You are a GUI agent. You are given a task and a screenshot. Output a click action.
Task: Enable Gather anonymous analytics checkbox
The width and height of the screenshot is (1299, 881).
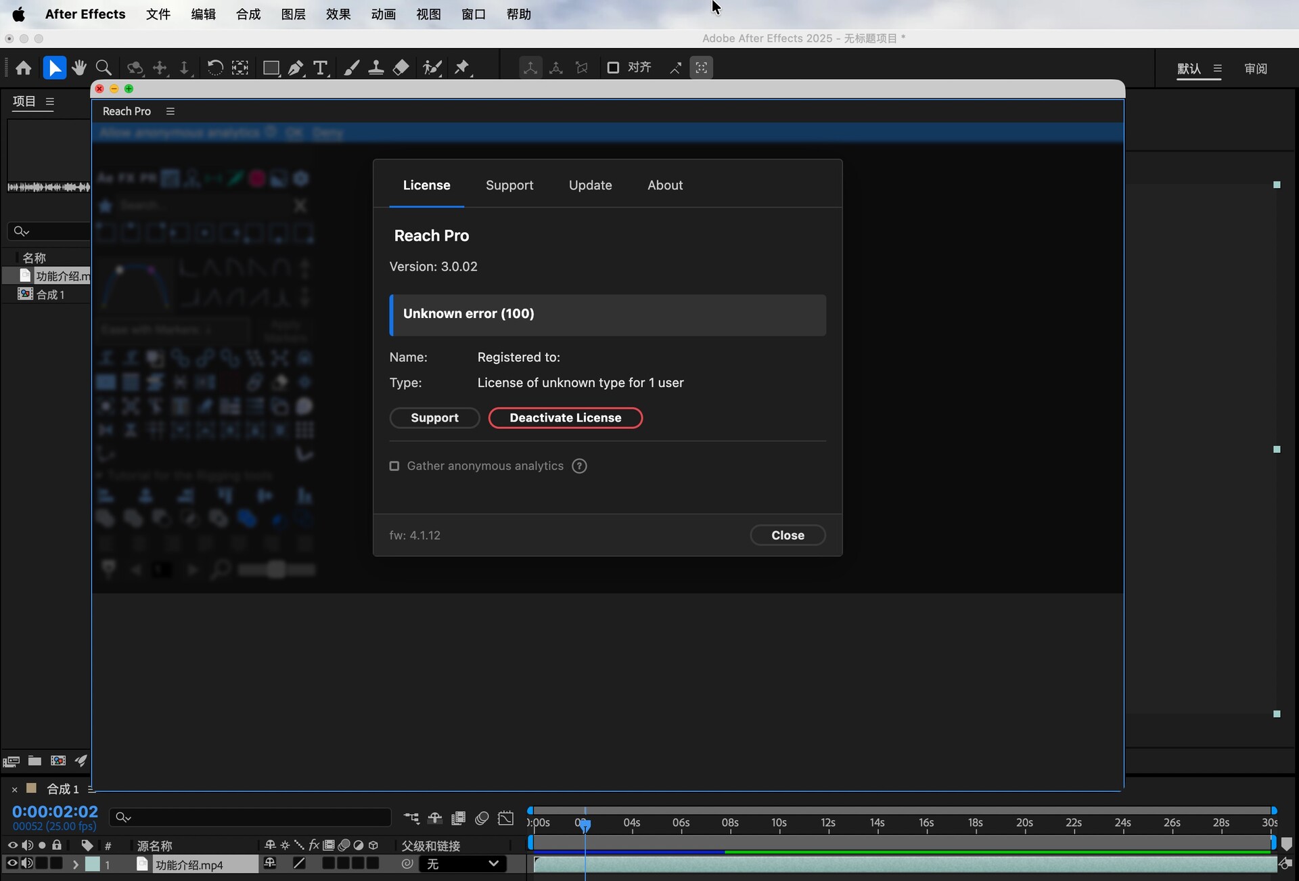[394, 466]
